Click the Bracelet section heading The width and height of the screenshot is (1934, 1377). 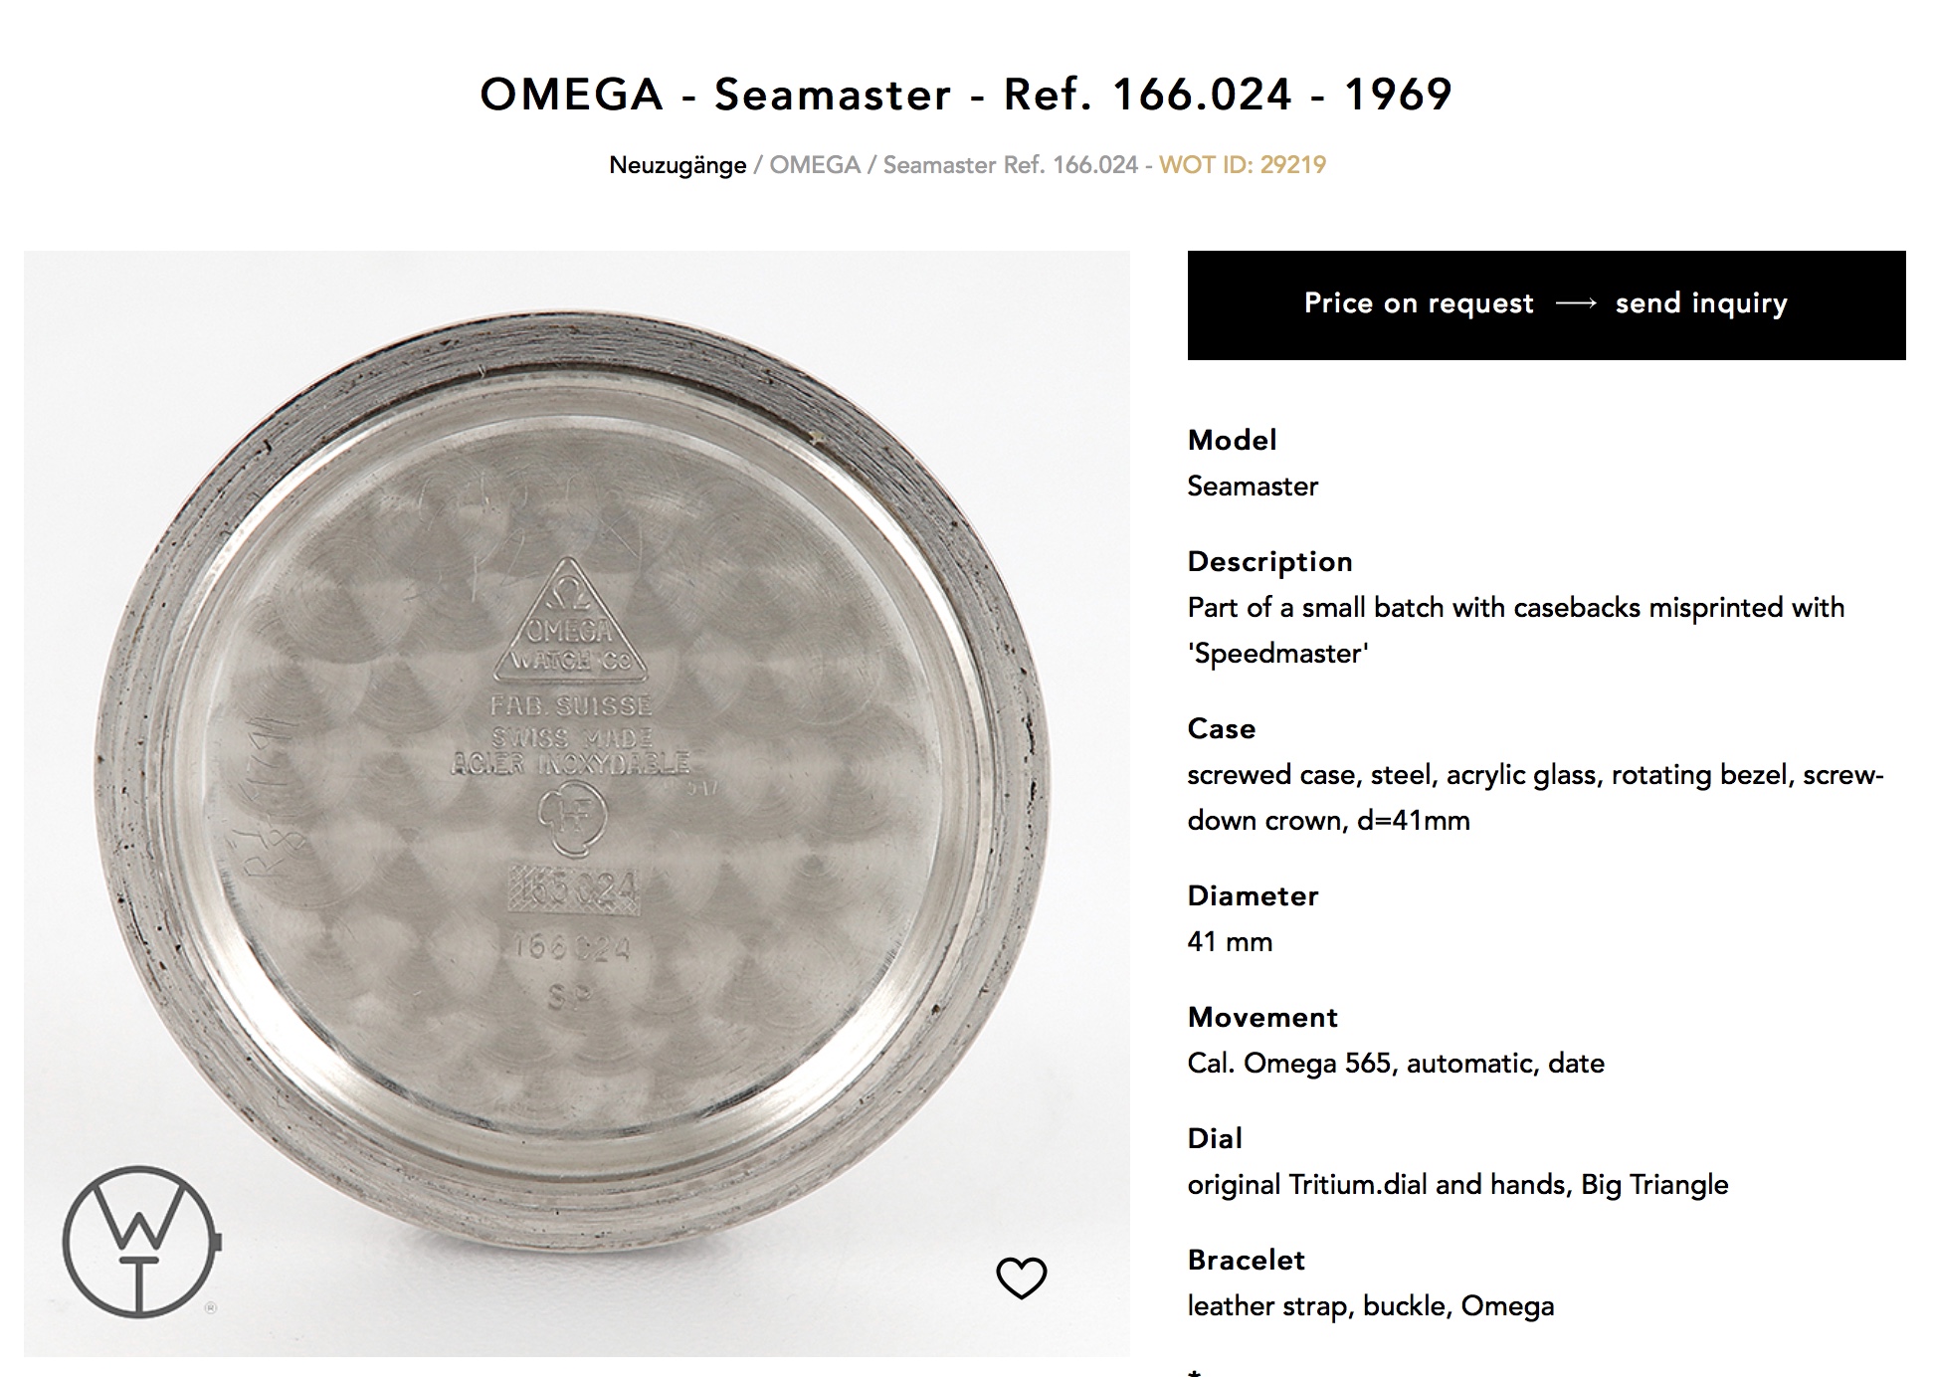1246,1260
